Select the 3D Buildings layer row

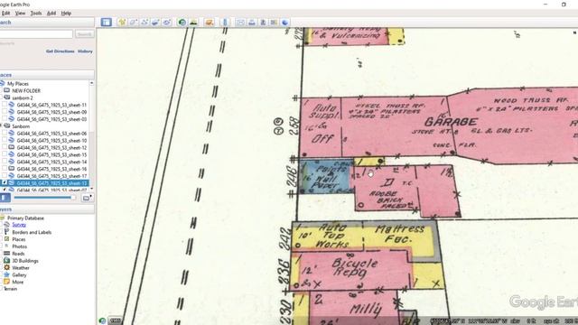(x=25, y=261)
